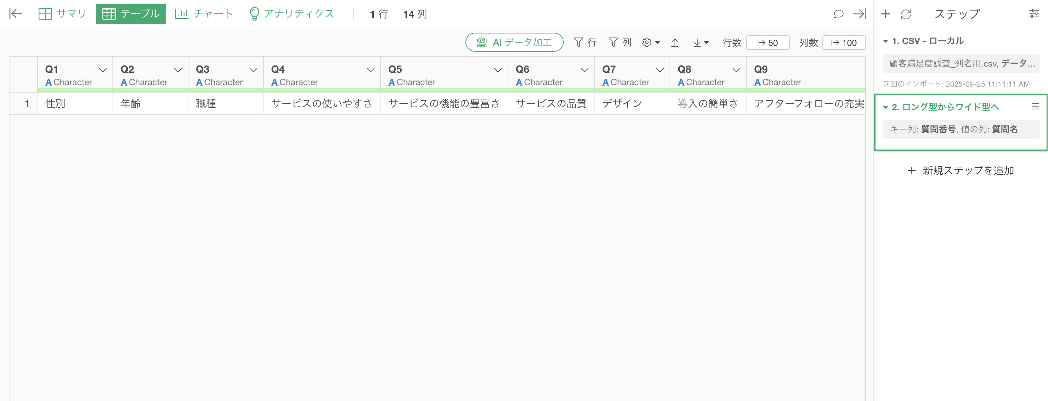Open the download arrow dropdown
Viewport: 1048px width, 401px height.
pos(700,43)
